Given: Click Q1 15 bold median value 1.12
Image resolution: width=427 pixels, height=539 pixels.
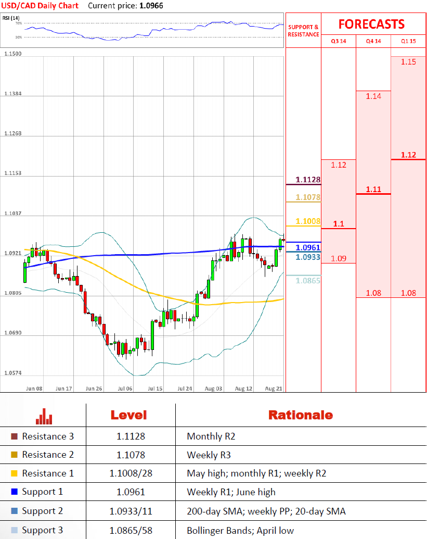Looking at the screenshot, I should click(x=408, y=155).
